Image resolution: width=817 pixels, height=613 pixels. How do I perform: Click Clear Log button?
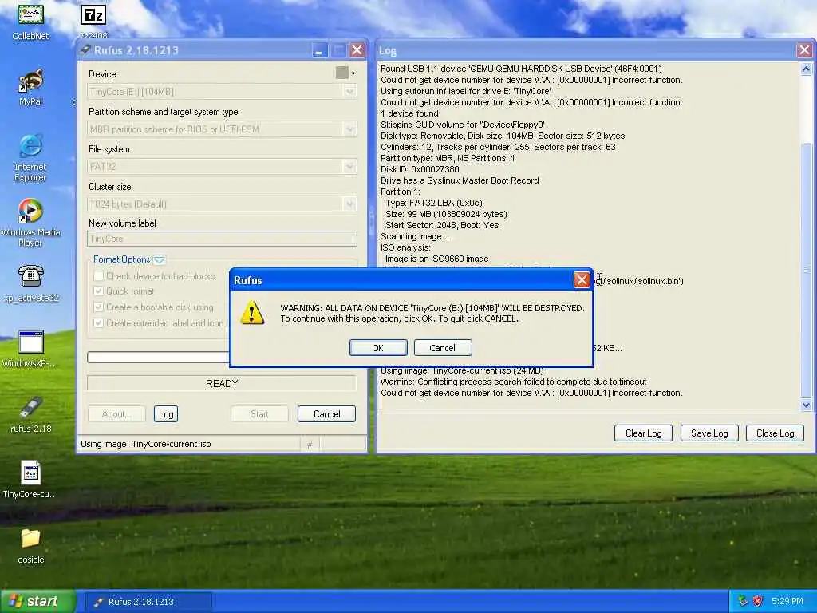(644, 433)
